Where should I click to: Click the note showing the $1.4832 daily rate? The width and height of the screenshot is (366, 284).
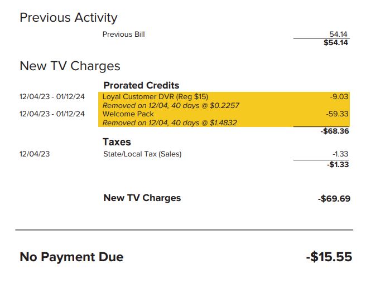[170, 123]
